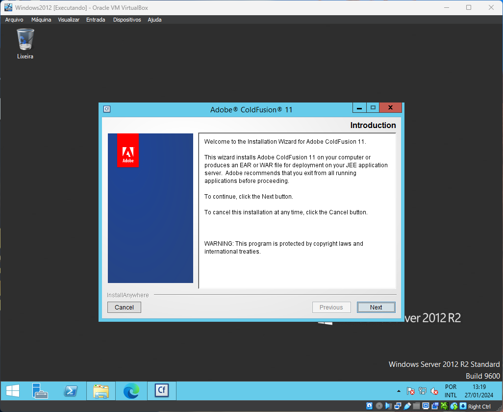
Task: Click the VirtualBox USB status icon
Action: click(x=407, y=406)
